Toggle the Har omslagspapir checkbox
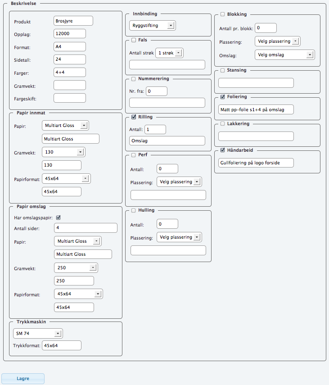The width and height of the screenshot is (329, 385). click(x=58, y=218)
